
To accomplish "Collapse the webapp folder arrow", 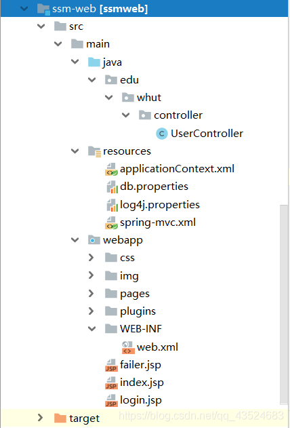I will (x=75, y=240).
